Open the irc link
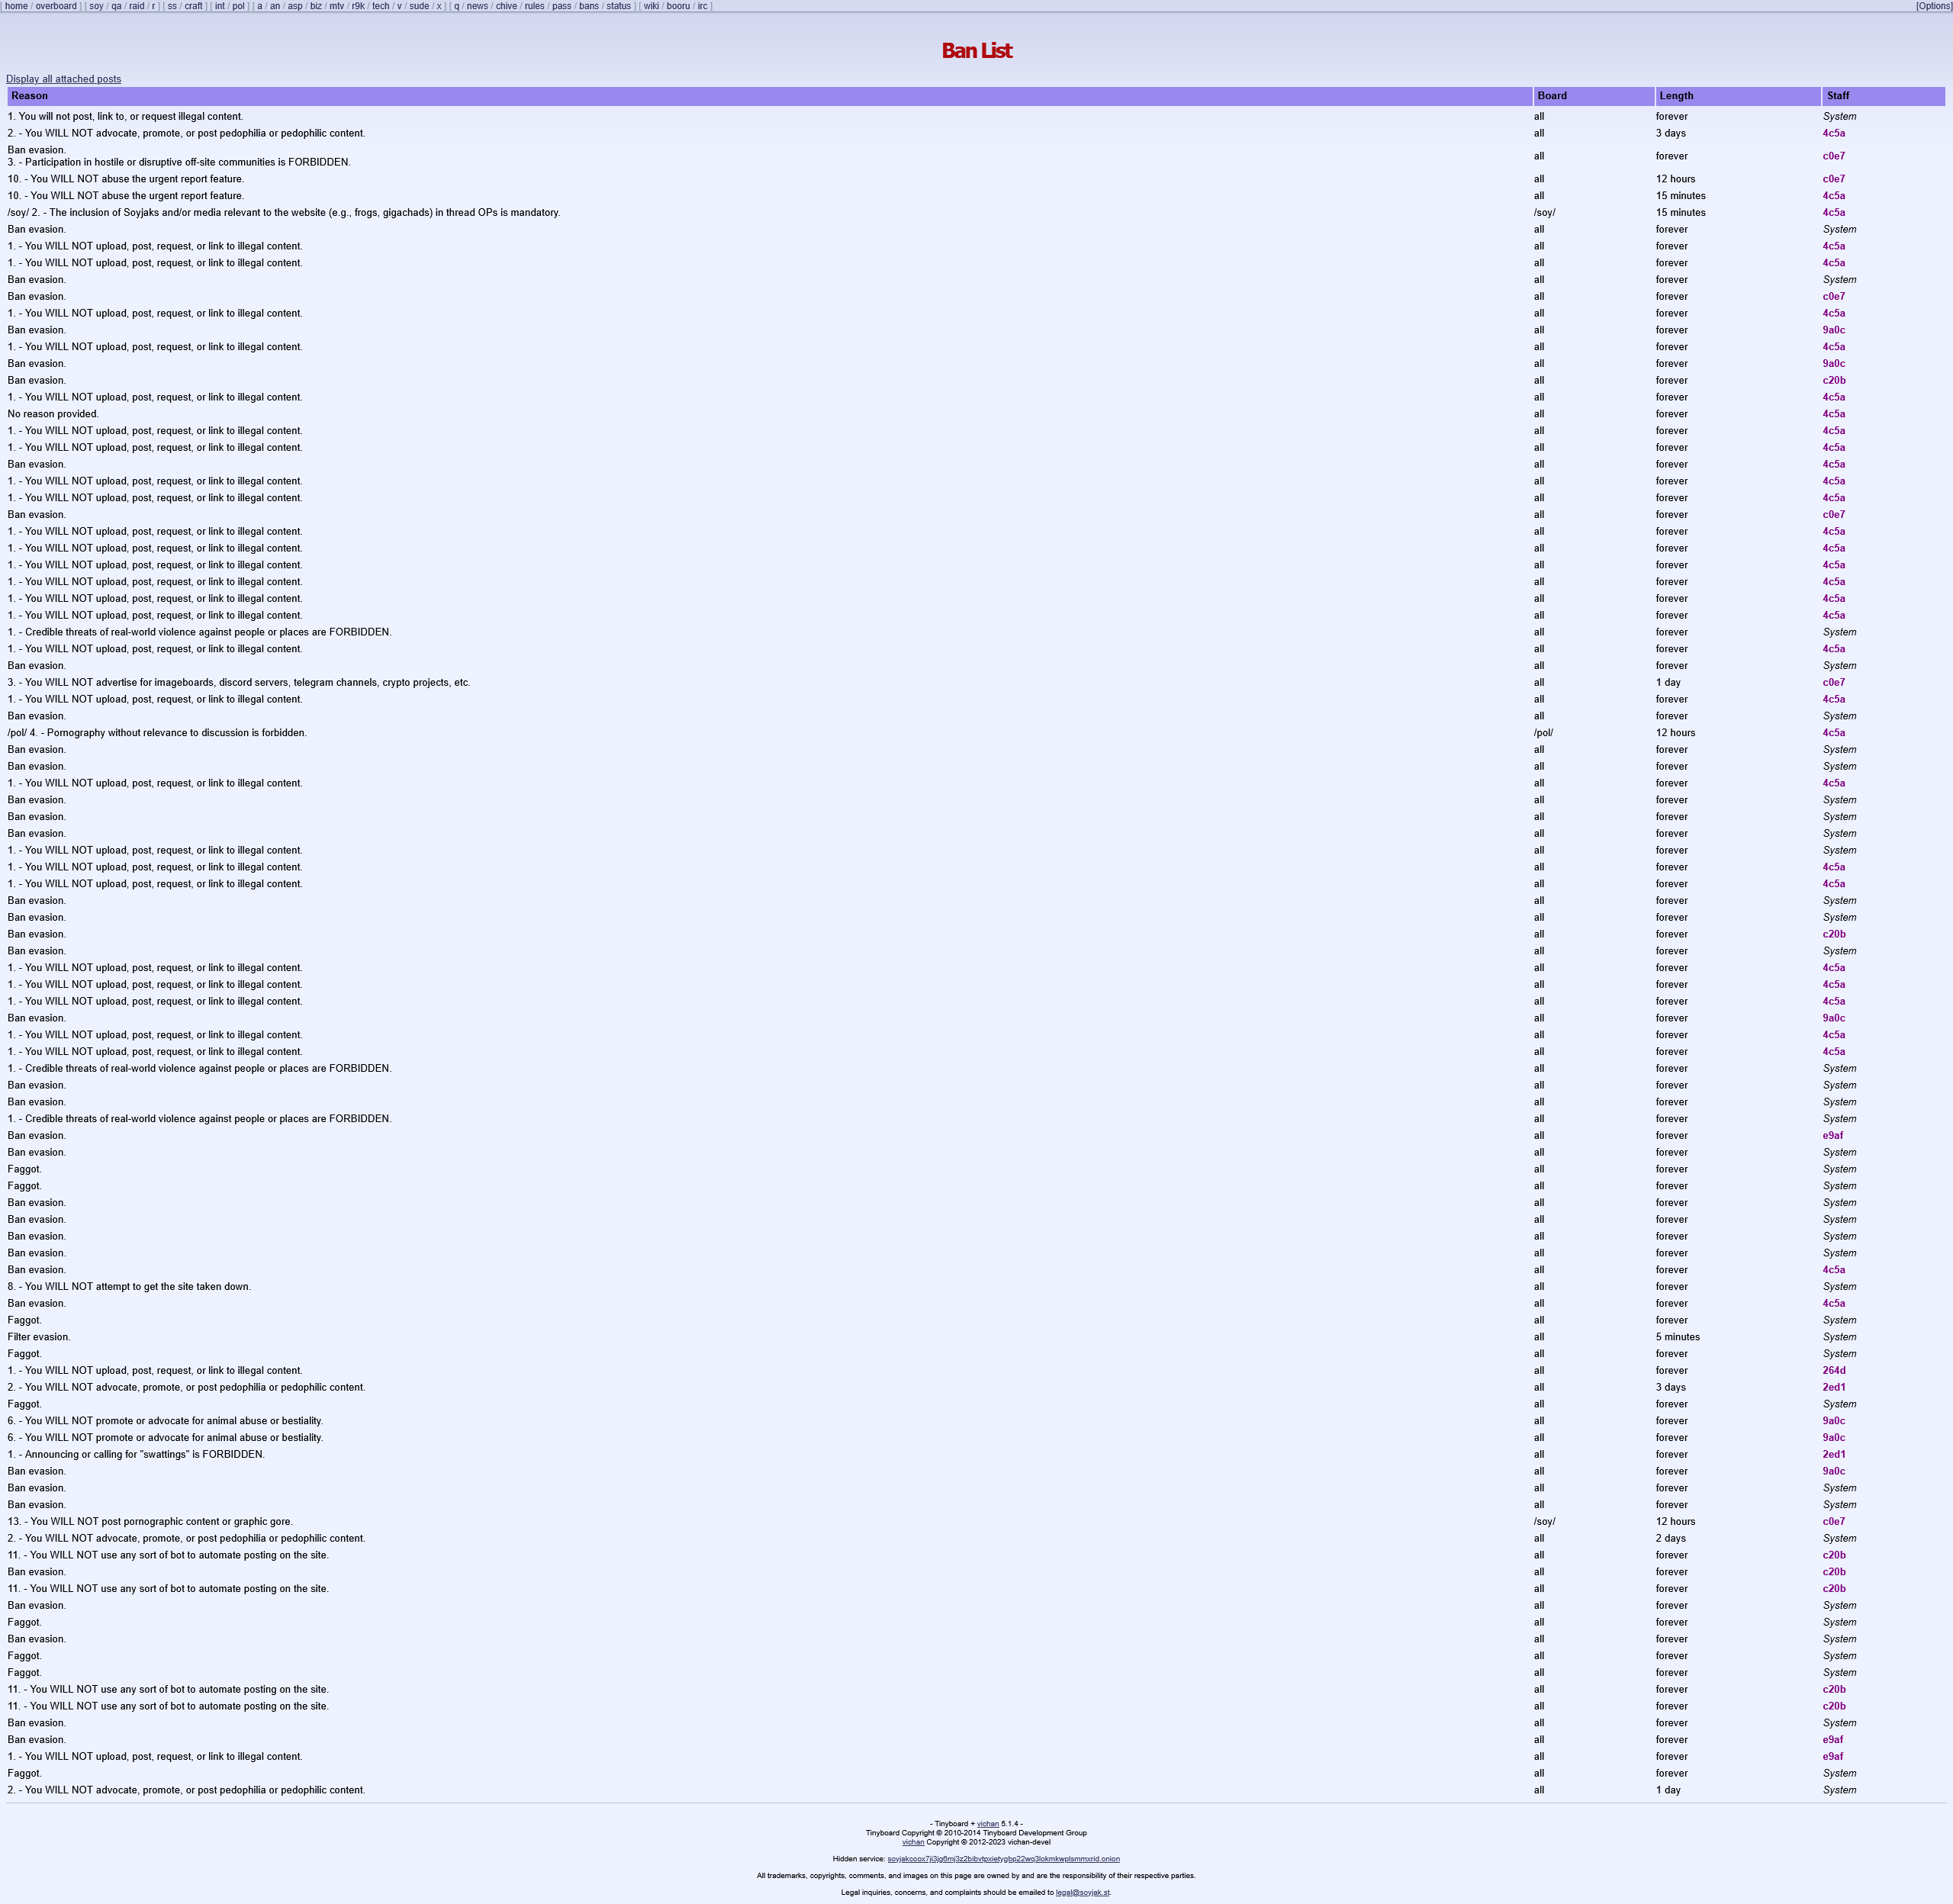The image size is (1953, 1904). 702,6
